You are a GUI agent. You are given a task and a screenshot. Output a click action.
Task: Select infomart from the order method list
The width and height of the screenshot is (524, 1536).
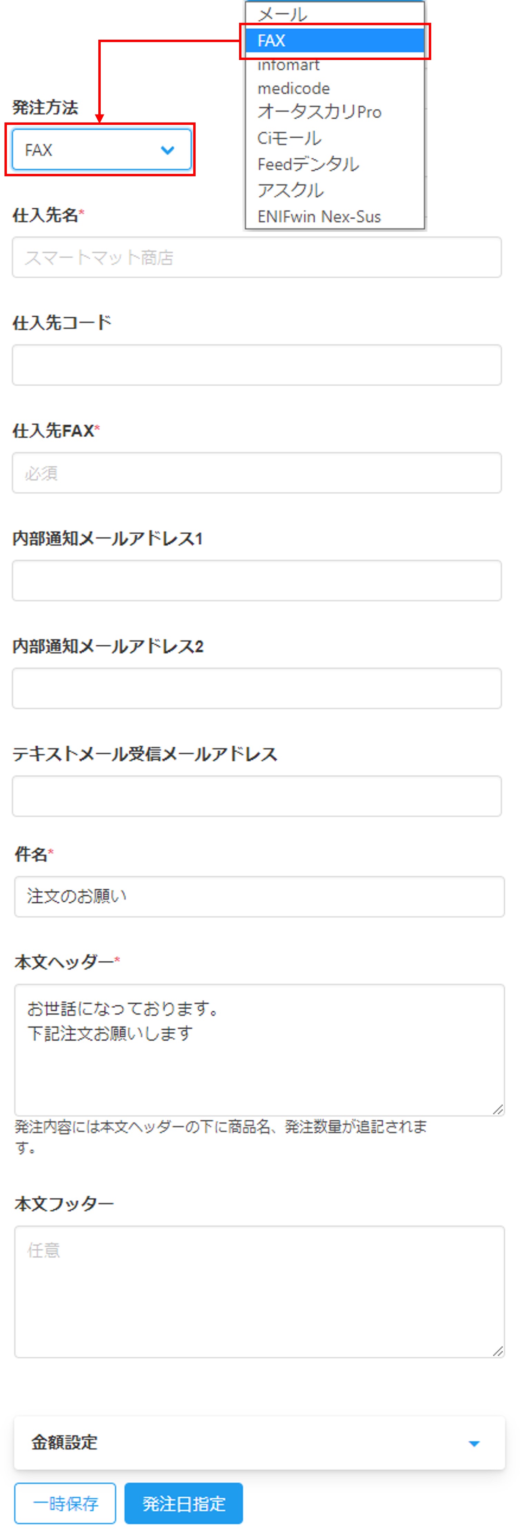click(334, 65)
